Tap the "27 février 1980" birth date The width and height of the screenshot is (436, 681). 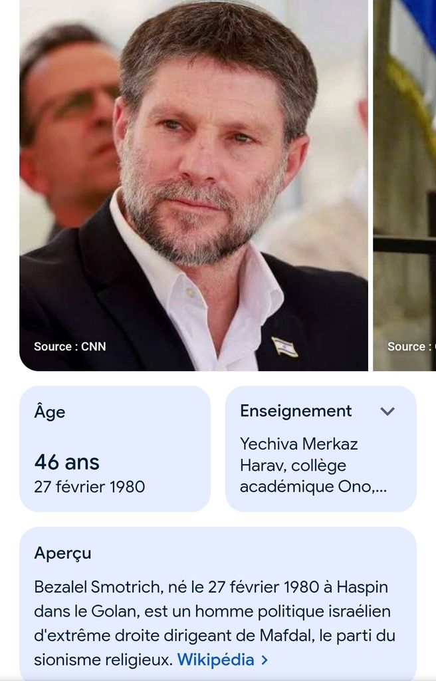point(89,486)
